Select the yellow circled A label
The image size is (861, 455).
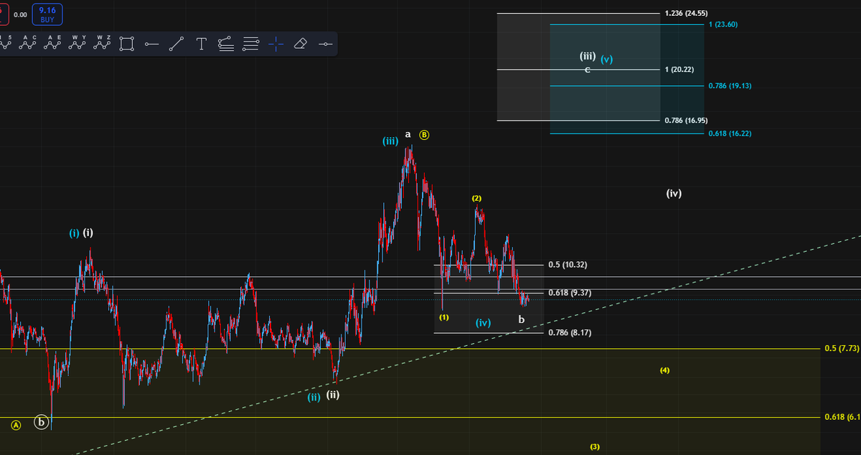pyautogui.click(x=16, y=425)
